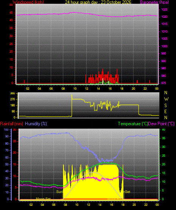176x210 pixels.
Task: Click the SunSet marker label
Action: [125, 192]
